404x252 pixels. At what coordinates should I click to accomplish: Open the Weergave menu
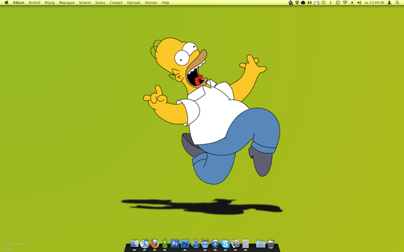click(67, 3)
